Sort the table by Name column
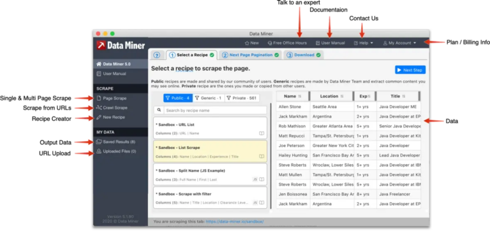The height and width of the screenshot is (231, 490). coord(293,96)
